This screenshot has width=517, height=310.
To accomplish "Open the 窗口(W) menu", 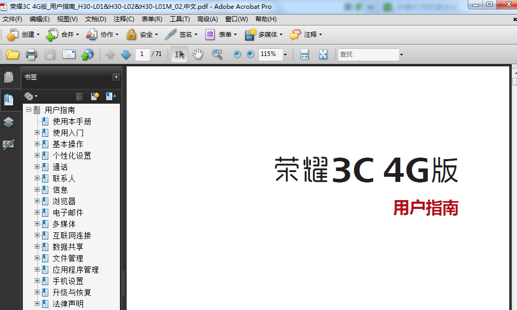I will coord(236,19).
